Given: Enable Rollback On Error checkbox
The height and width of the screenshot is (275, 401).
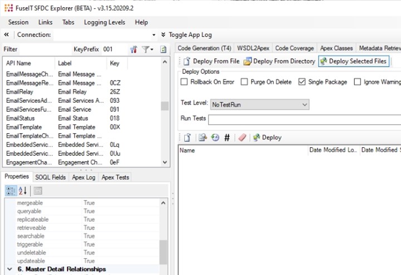Looking at the screenshot, I should 184,82.
